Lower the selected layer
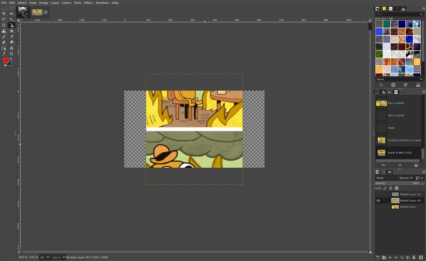 click(x=396, y=257)
